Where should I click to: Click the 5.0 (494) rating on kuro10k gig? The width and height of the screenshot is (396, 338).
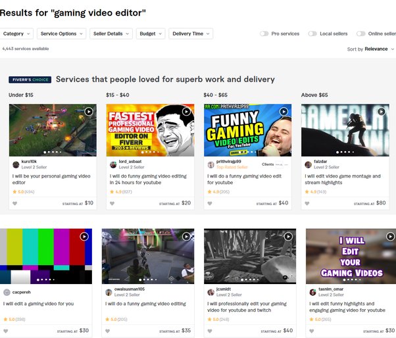coord(23,192)
